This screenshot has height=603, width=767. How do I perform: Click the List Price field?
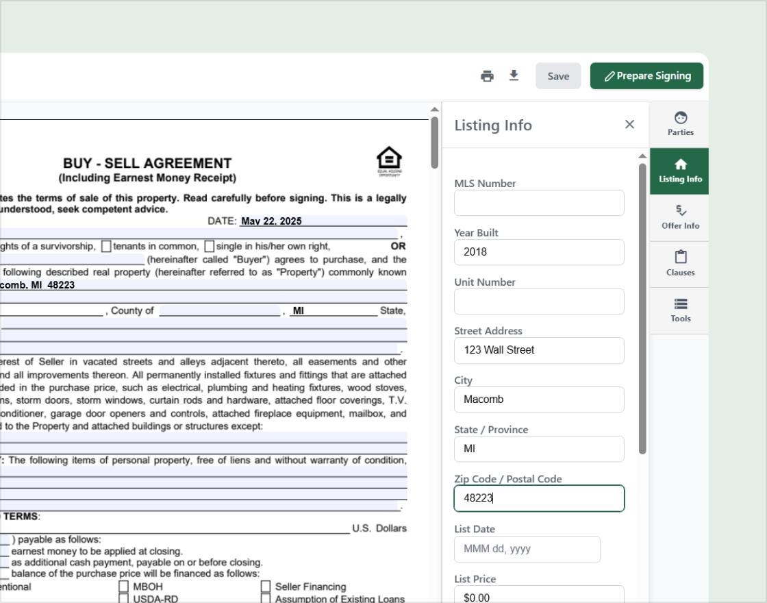(539, 595)
